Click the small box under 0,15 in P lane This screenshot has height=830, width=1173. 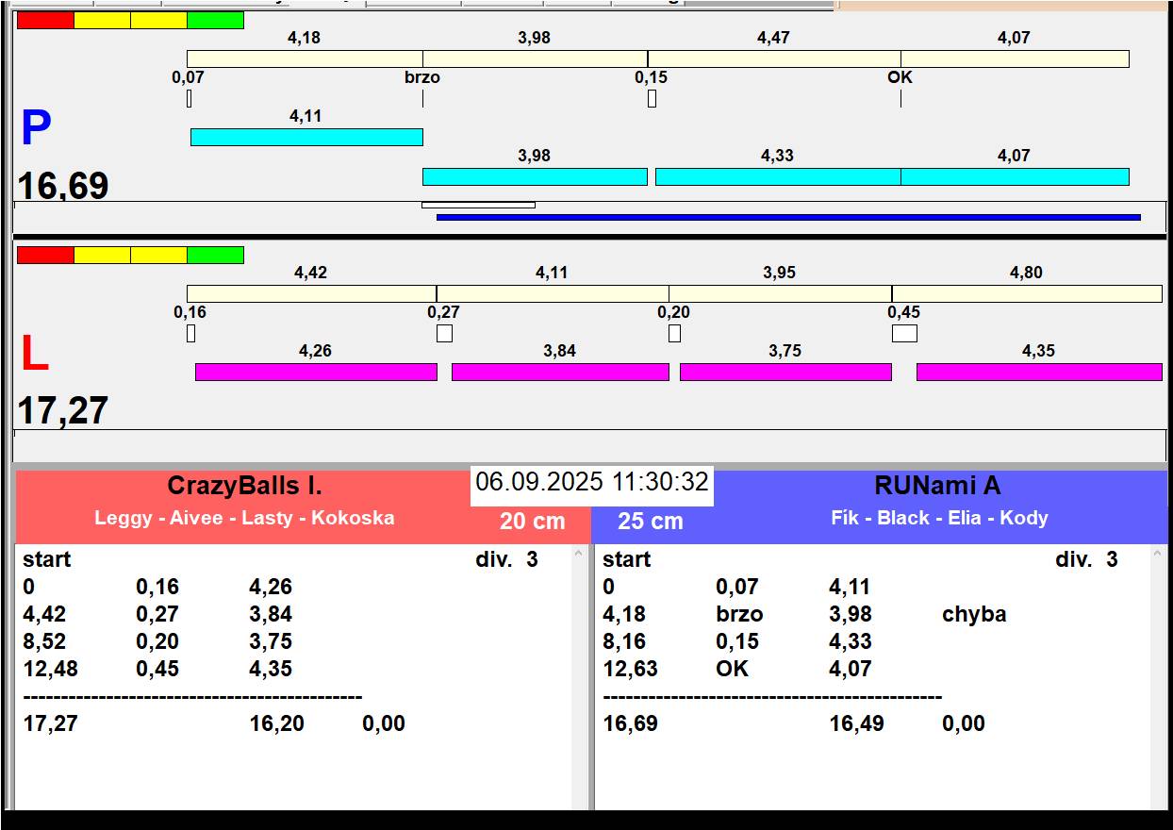652,98
